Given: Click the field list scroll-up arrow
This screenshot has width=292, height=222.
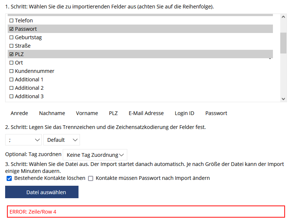Looking at the screenshot, I should click(x=284, y=17).
